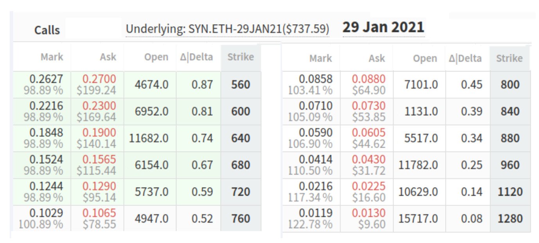Choose ask price 0.1565 for strike 680
Screen dimensions: 539x243
tap(99, 159)
